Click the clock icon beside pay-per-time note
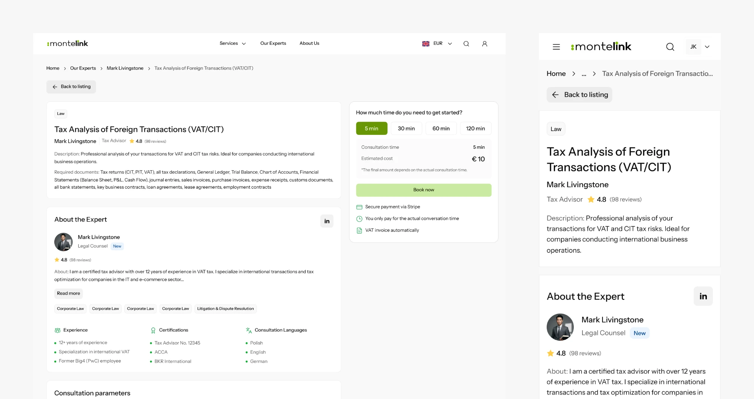The image size is (754, 399). point(359,219)
